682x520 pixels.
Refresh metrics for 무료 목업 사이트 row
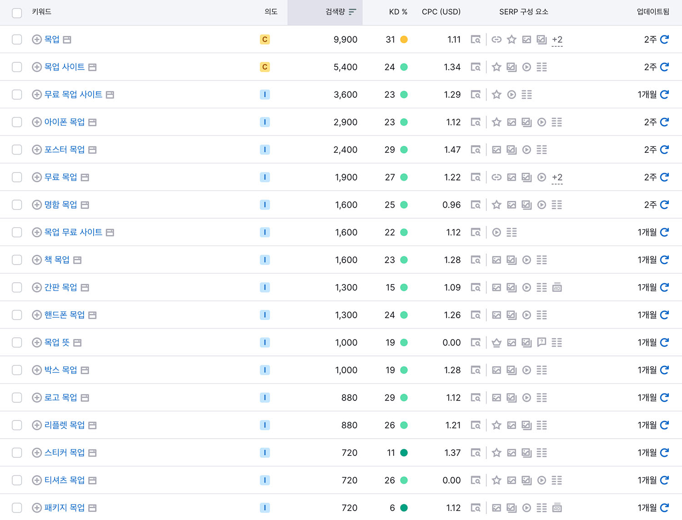tap(664, 95)
